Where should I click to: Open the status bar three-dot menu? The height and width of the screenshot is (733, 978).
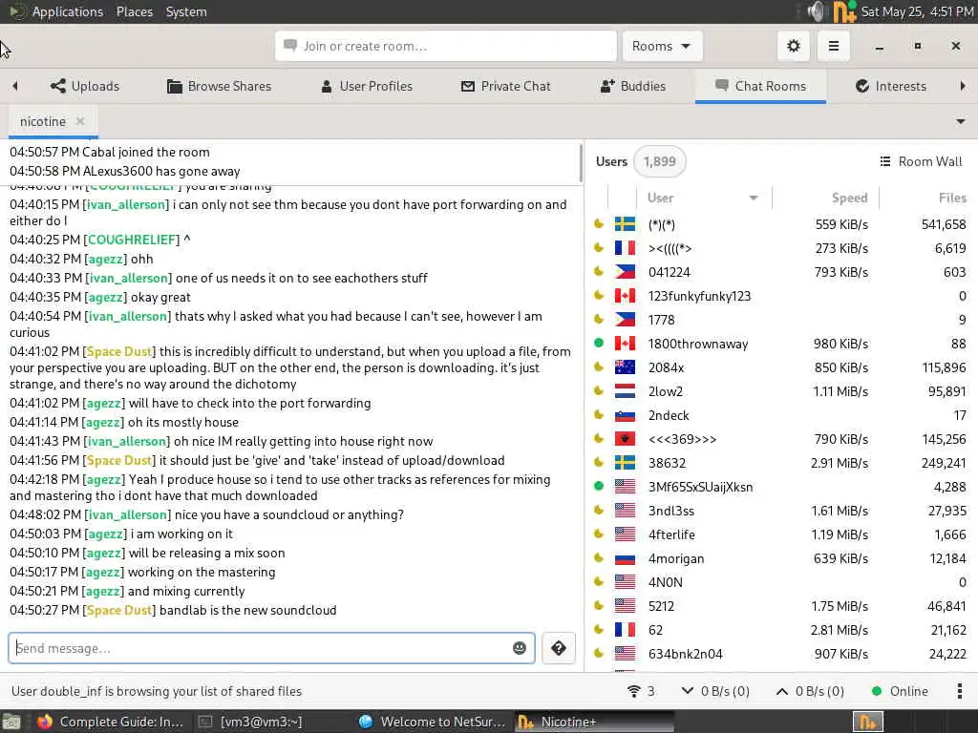(x=959, y=691)
